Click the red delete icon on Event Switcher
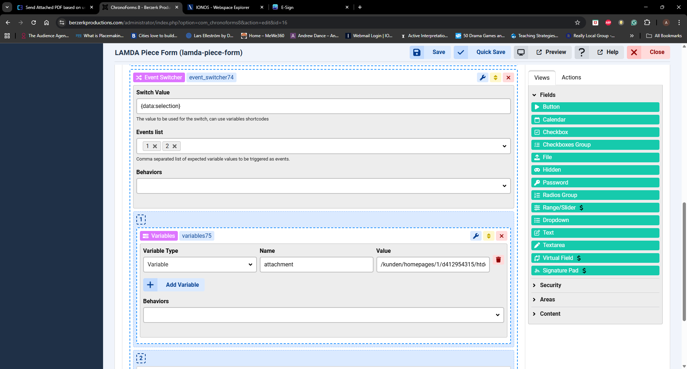Image resolution: width=687 pixels, height=369 pixels. pyautogui.click(x=508, y=78)
